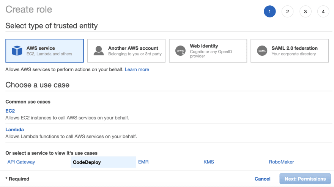Pick the Web identity trusted entity card

[208, 51]
